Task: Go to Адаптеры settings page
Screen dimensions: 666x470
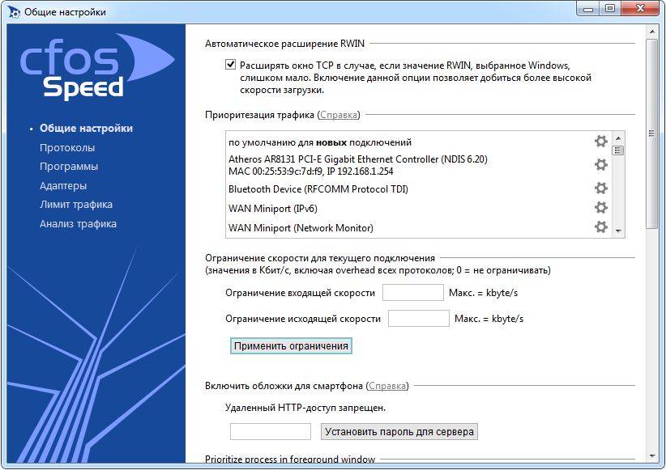Action: (63, 185)
